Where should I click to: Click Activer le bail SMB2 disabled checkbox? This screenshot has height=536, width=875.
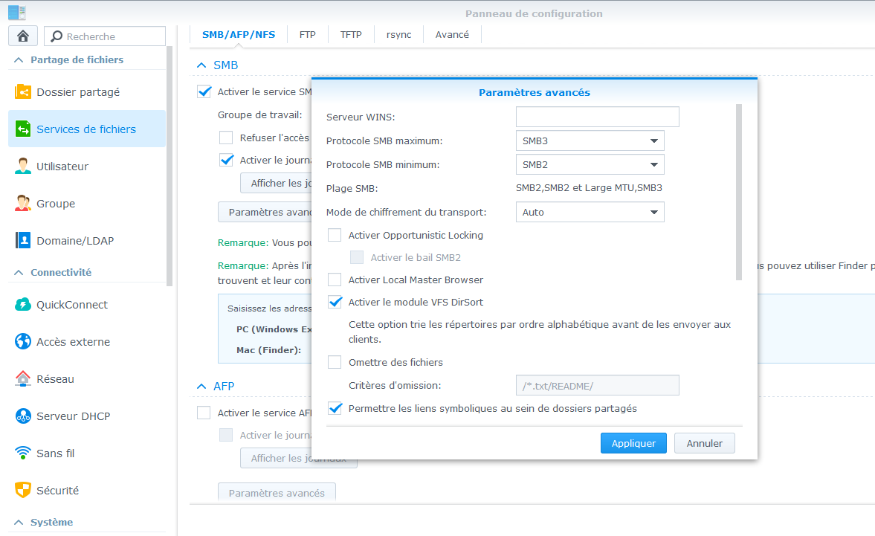[357, 257]
